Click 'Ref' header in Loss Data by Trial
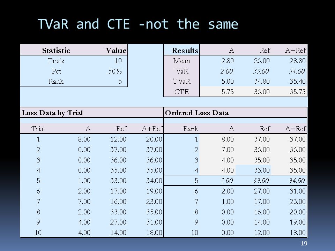The image size is (335, 251). 121,129
